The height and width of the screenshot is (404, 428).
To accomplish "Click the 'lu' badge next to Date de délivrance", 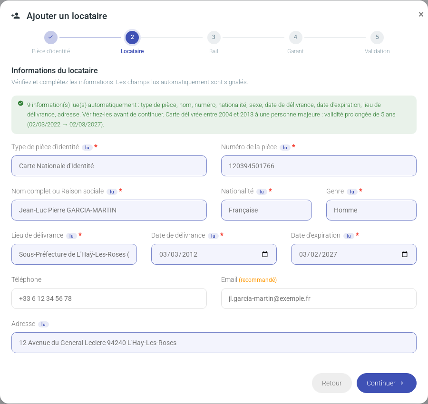I will point(213,236).
